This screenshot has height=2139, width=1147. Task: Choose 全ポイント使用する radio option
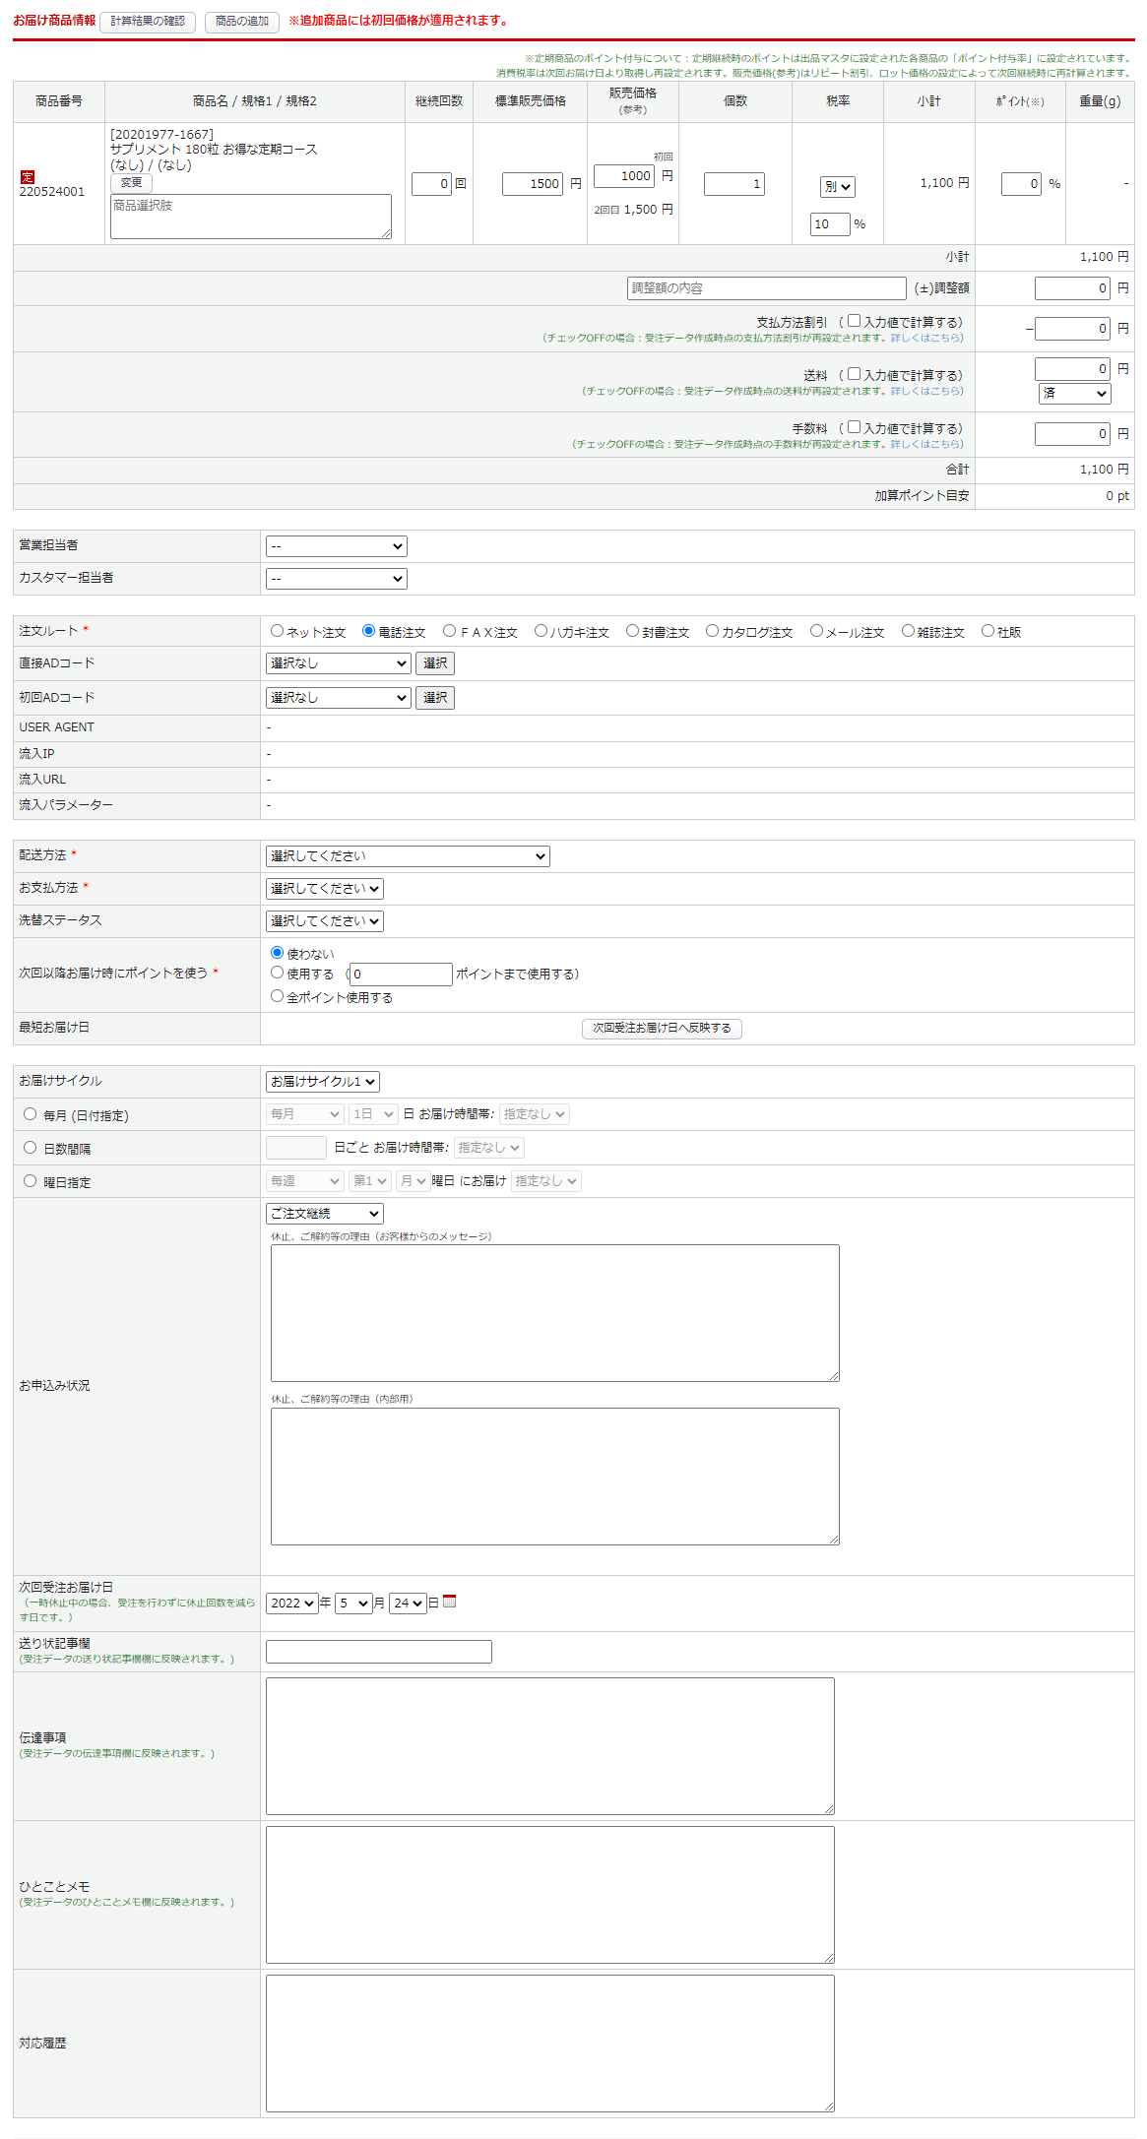[x=278, y=996]
